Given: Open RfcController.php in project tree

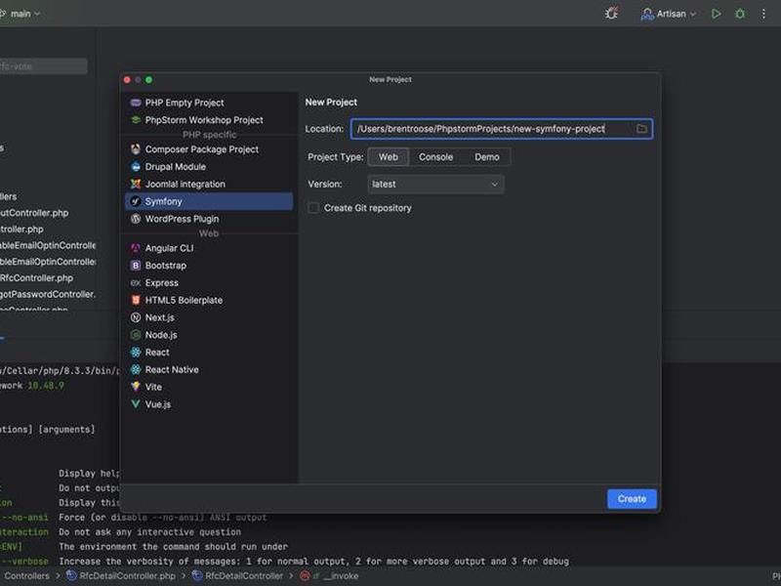Looking at the screenshot, I should coord(36,278).
